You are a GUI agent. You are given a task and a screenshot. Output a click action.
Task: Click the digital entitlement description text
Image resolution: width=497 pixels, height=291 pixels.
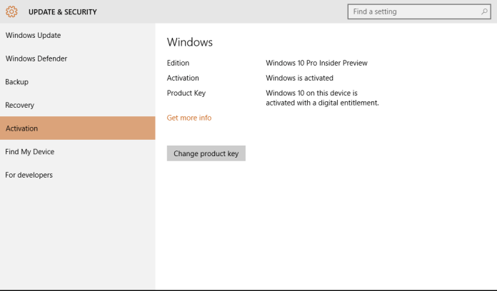click(x=322, y=98)
